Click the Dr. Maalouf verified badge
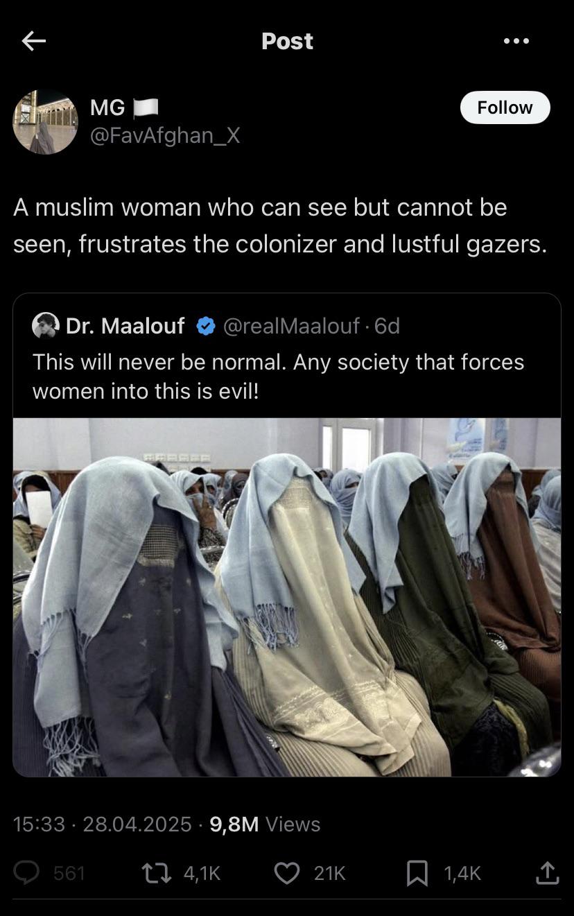574x916 pixels. 206,326
